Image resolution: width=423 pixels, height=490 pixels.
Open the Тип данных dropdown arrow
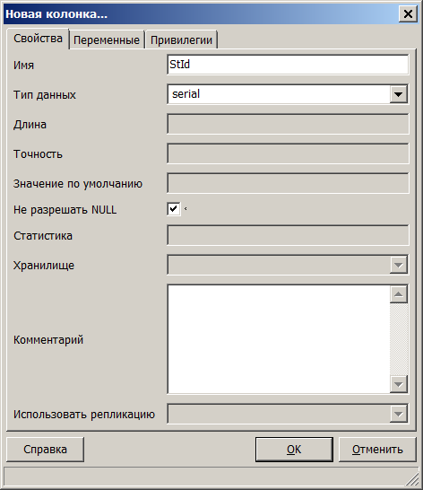pos(398,94)
